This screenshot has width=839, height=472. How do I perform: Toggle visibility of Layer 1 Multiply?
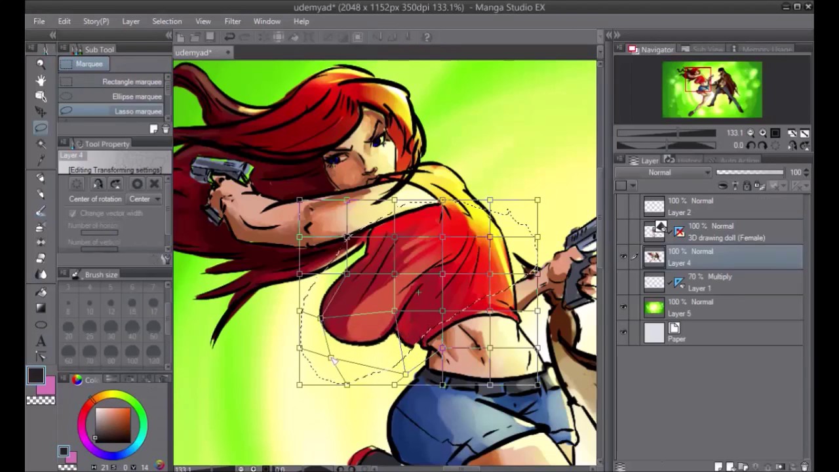(x=623, y=283)
